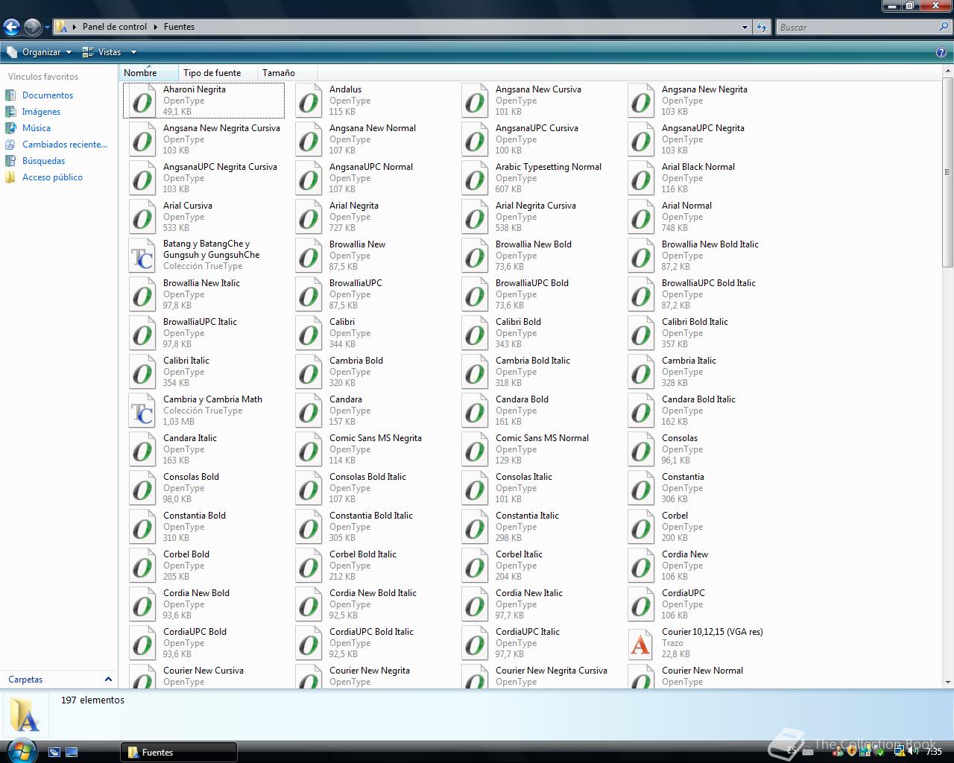Sort by Tamaño column header
Image resolution: width=954 pixels, height=763 pixels.
(x=287, y=72)
